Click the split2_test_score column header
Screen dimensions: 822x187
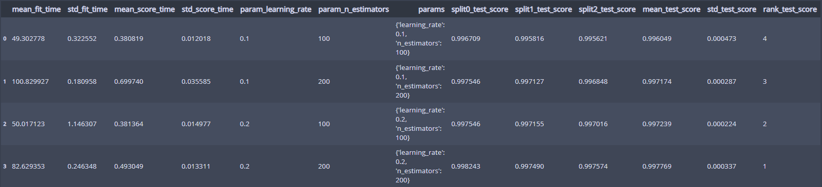pyautogui.click(x=607, y=9)
